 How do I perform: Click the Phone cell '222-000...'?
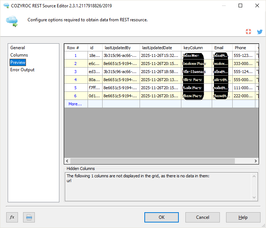[244, 96]
